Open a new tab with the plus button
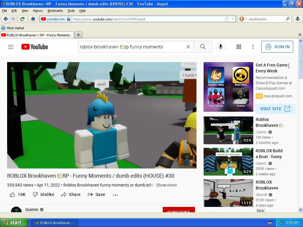Viewport: 303px width, 227px height. 78,35
